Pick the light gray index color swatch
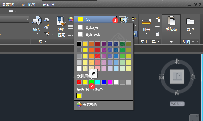203x121 pixels. click(x=129, y=82)
